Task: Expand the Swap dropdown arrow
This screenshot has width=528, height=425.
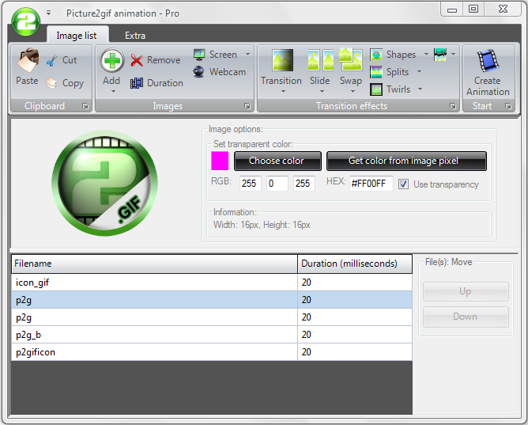Action: pos(353,91)
